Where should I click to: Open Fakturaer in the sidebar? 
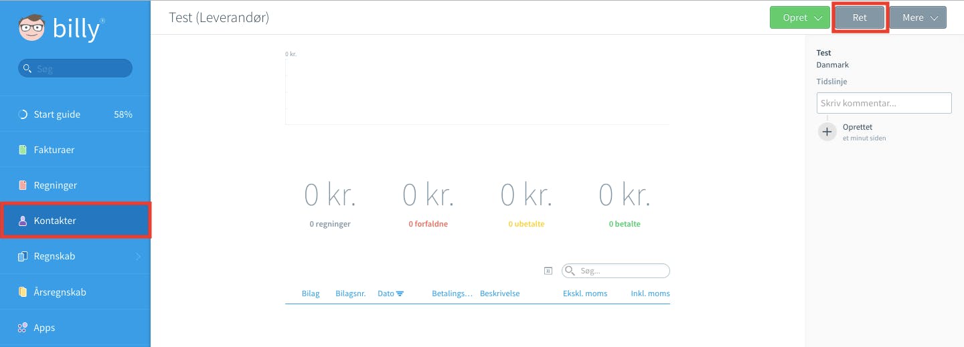click(x=76, y=150)
